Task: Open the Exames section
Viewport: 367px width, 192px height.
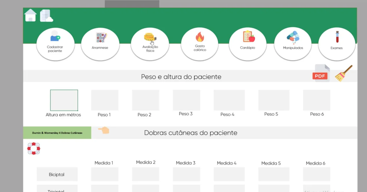Action: pos(337,44)
